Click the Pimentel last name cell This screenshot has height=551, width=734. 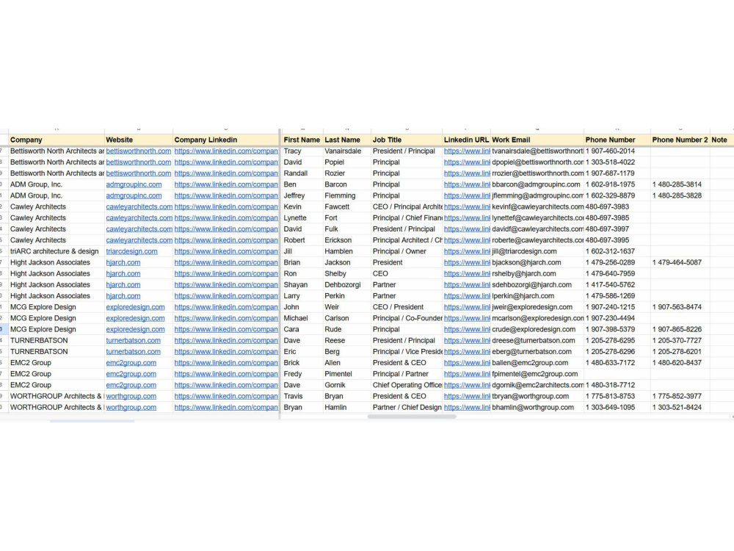click(x=347, y=374)
